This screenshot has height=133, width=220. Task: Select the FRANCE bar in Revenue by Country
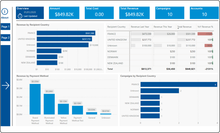point(66,33)
